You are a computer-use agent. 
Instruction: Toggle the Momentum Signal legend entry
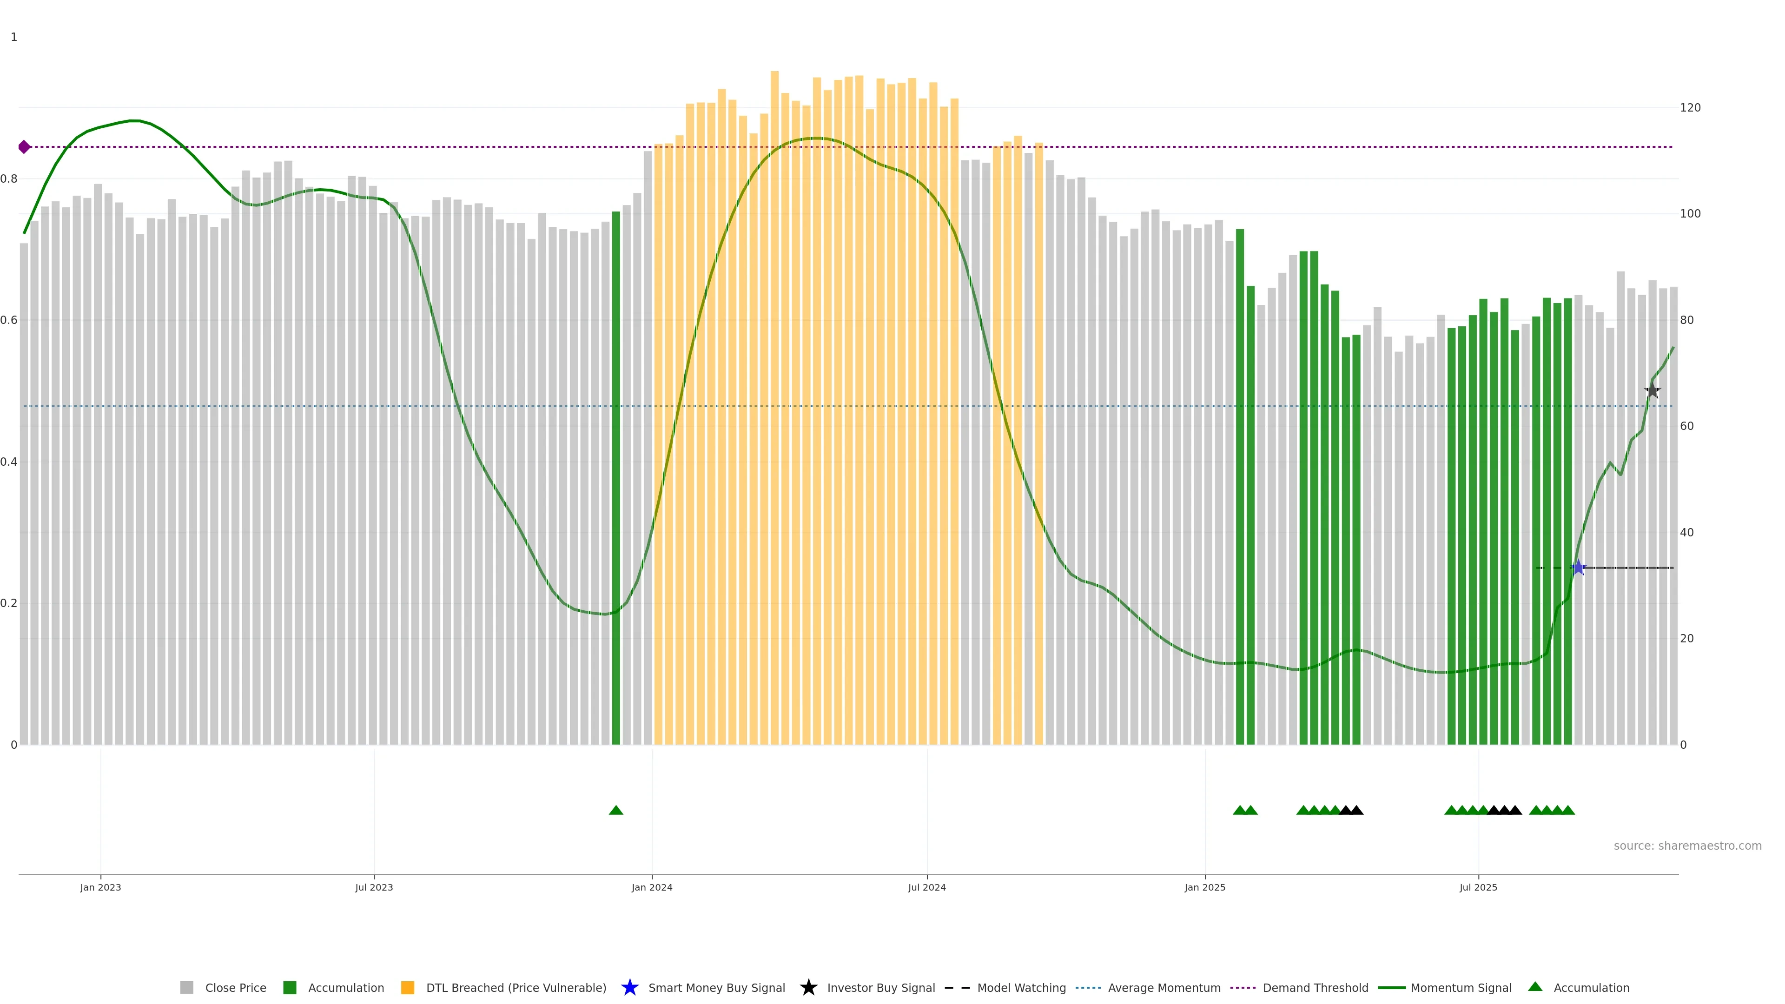point(1460,987)
